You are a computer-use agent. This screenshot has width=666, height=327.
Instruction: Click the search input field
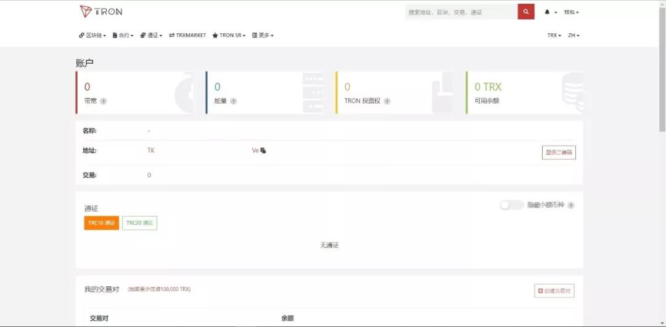(461, 12)
